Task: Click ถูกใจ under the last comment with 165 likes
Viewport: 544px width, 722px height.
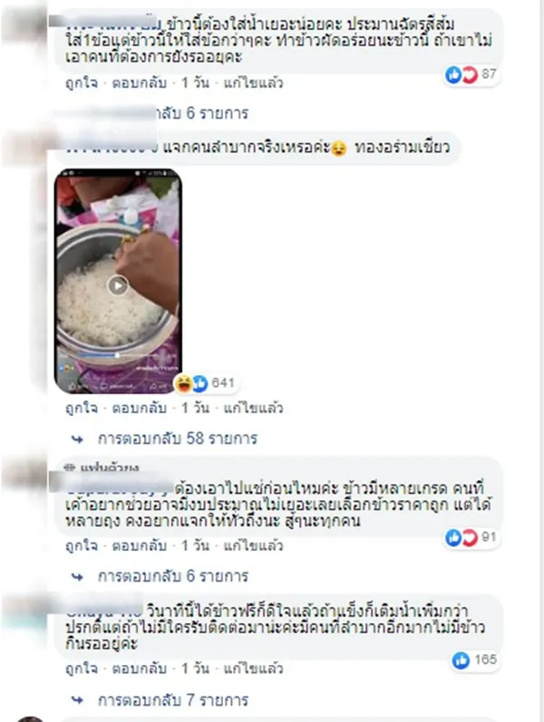Action: (82, 669)
